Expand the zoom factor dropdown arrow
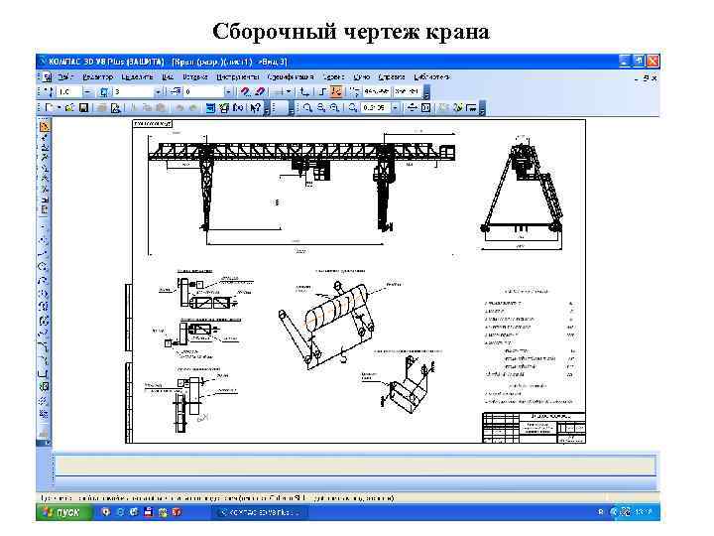This screenshot has width=714, height=536. click(396, 108)
